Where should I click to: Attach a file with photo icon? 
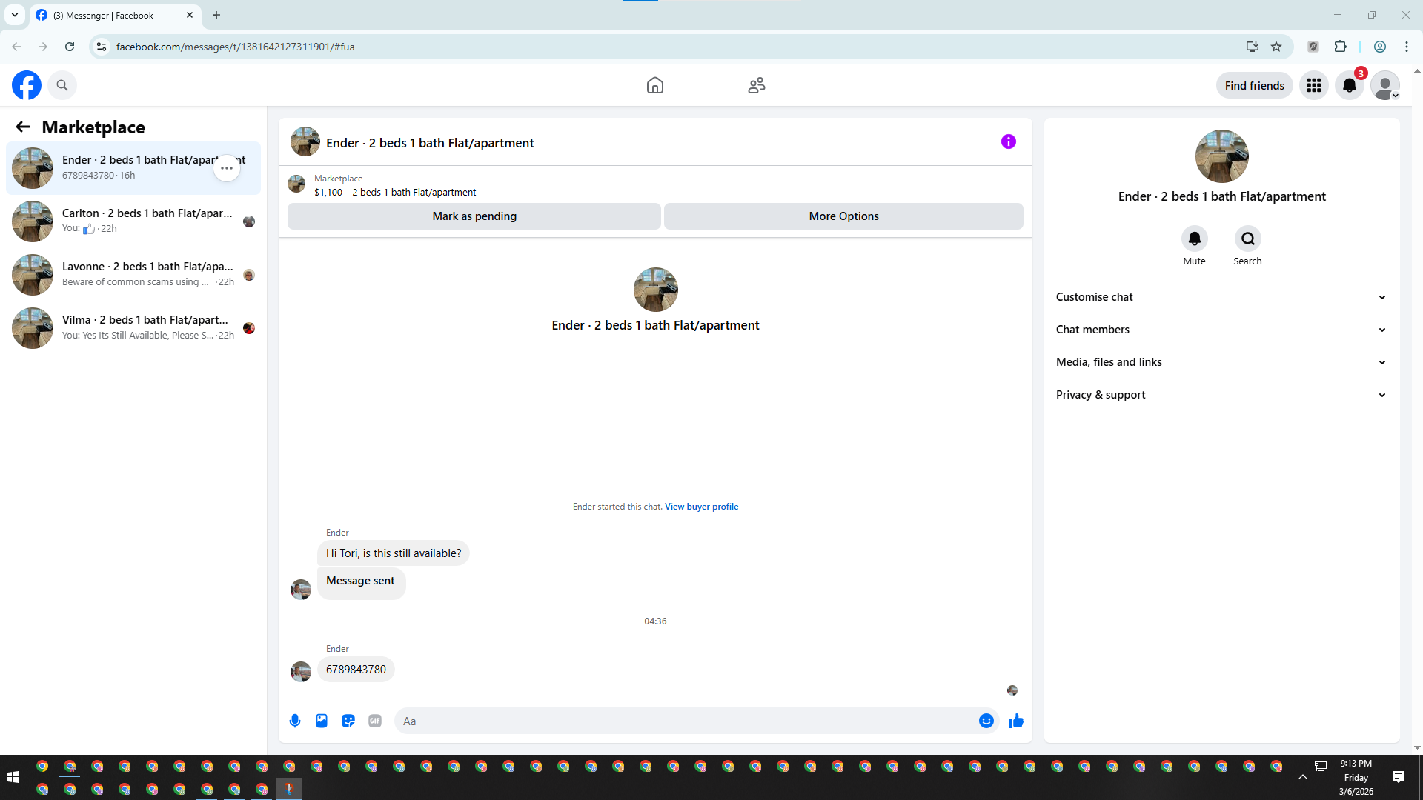[322, 721]
